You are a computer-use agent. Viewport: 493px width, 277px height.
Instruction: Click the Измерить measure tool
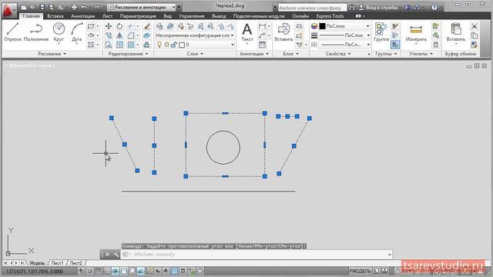pos(416,32)
